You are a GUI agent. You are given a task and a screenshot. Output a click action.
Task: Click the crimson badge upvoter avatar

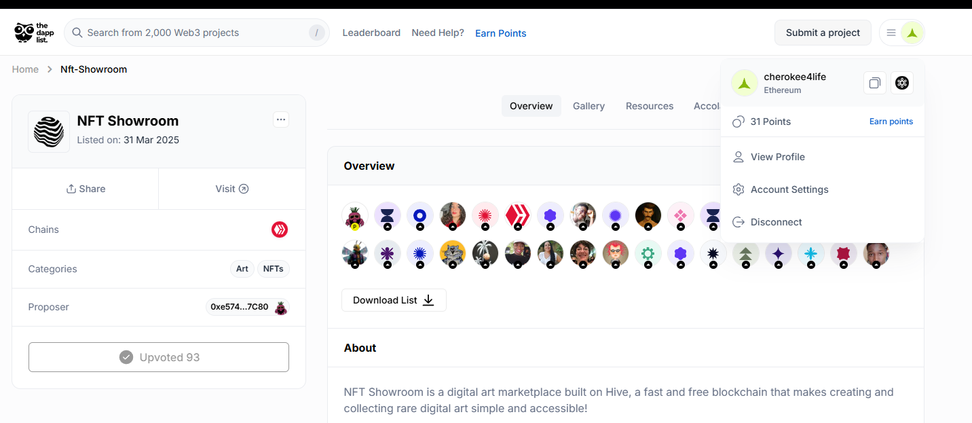point(843,254)
